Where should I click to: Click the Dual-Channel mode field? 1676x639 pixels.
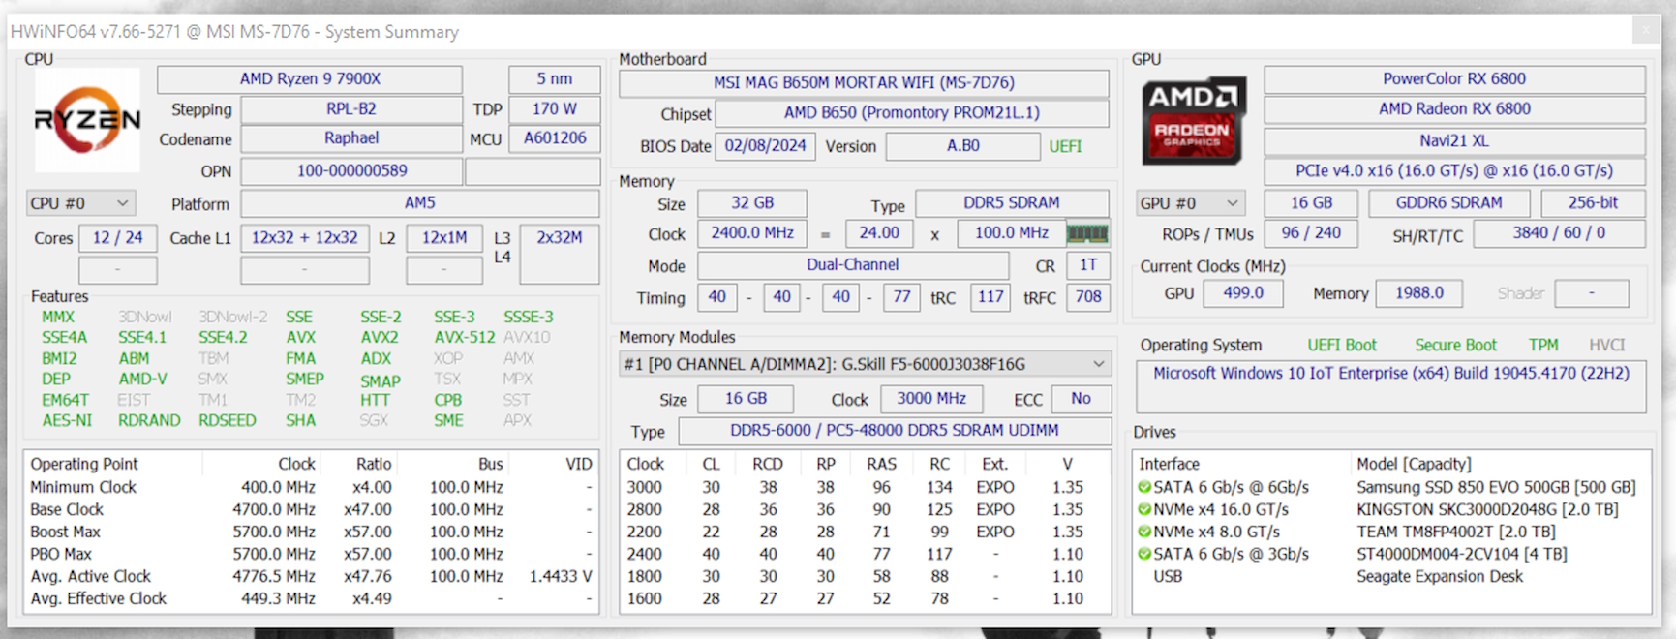853,265
